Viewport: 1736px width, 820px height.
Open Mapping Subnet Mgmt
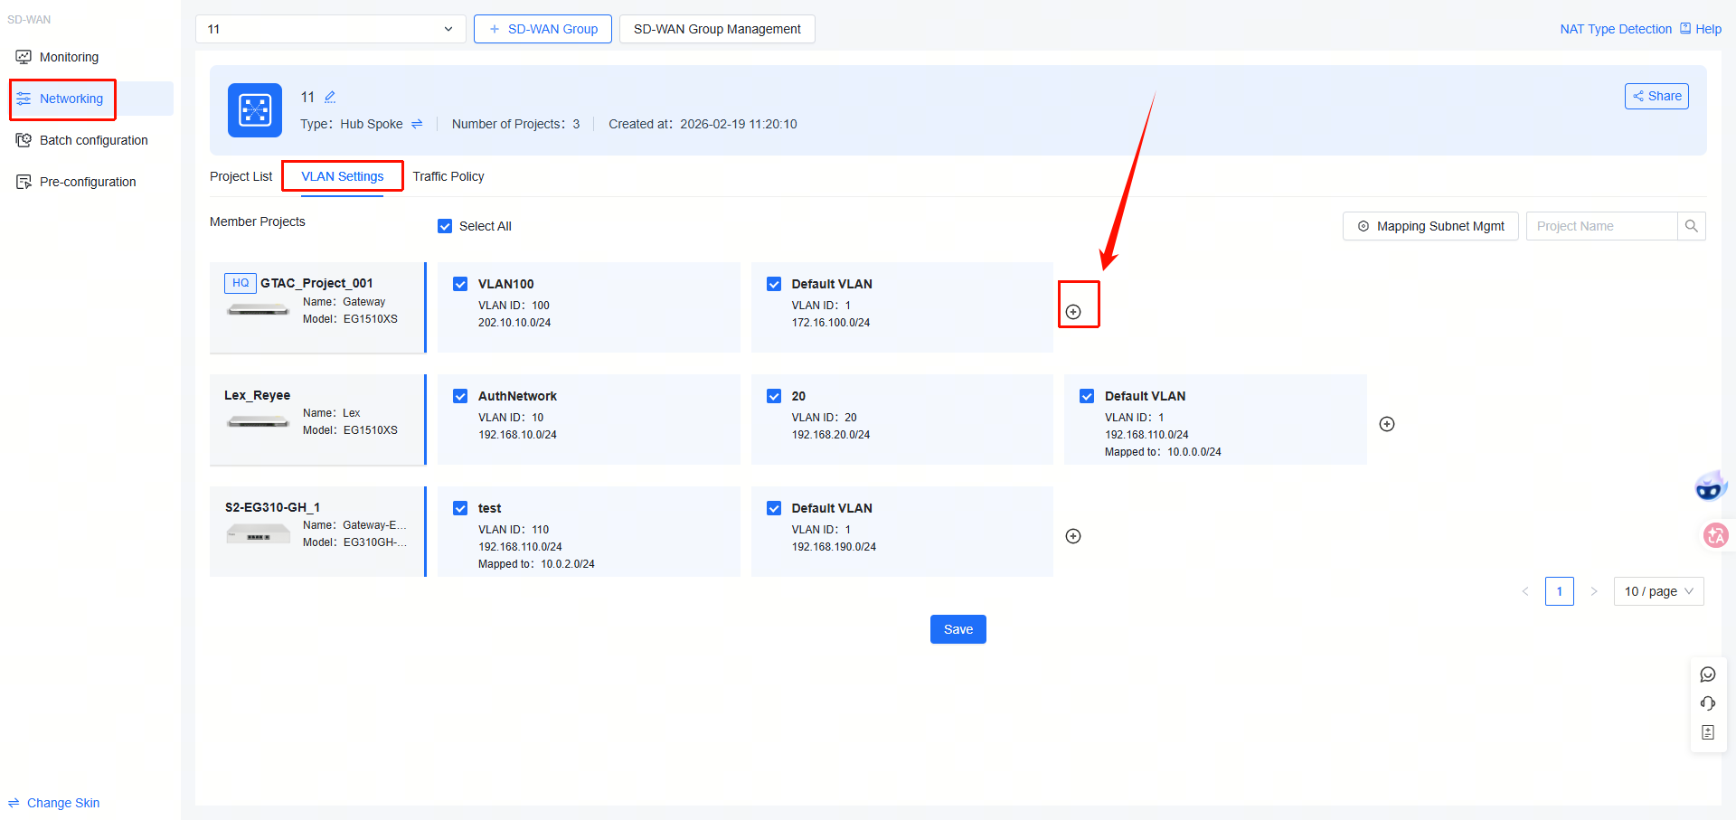point(1429,226)
